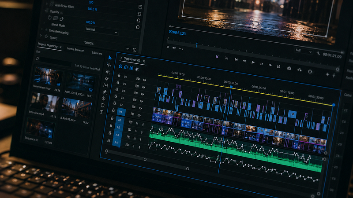The height and width of the screenshot is (198, 353).
Task: Expand the Speed property
Action: point(41,36)
